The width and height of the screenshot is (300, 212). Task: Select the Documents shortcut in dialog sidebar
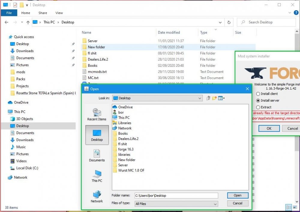97,155
